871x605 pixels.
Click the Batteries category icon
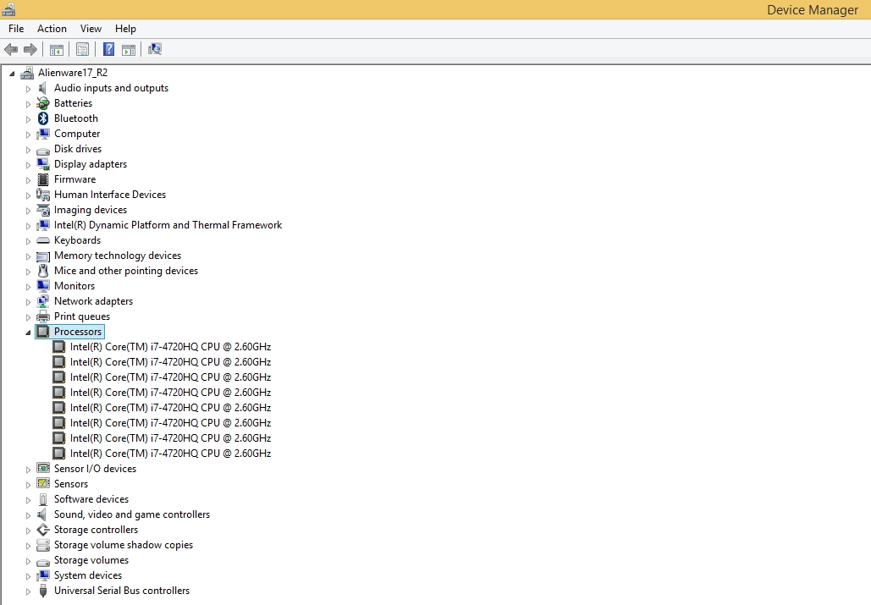tap(43, 103)
